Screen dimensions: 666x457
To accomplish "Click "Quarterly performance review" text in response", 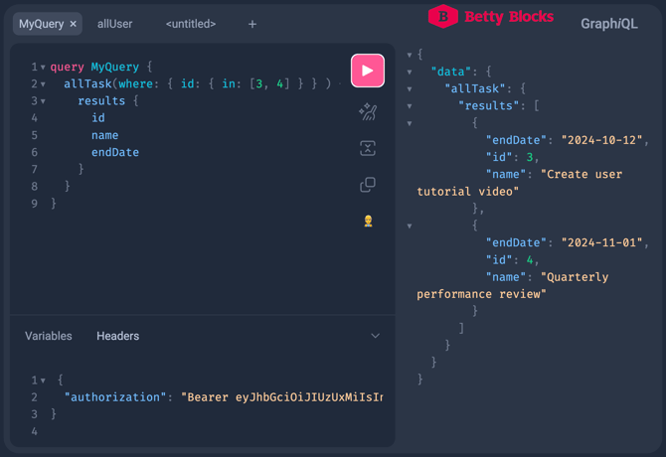I will [x=512, y=285].
